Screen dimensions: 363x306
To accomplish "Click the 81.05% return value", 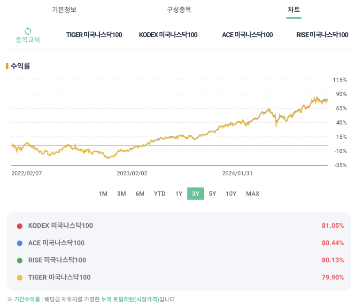I will point(332,225).
